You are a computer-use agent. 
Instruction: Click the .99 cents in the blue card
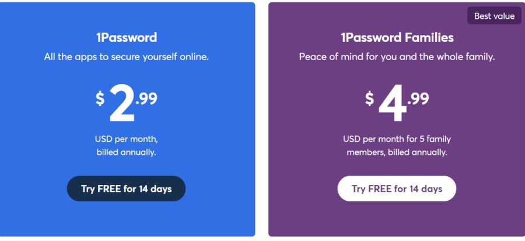(x=146, y=99)
